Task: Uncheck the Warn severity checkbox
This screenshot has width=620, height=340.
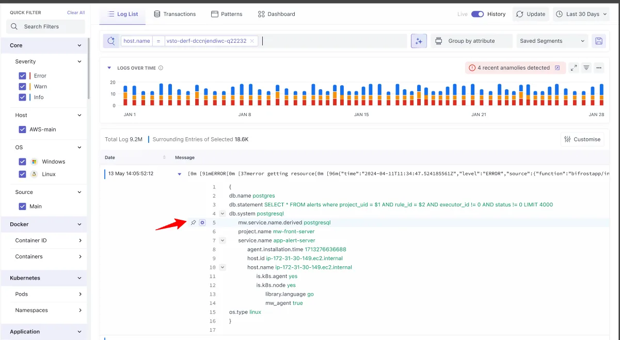Action: (22, 86)
